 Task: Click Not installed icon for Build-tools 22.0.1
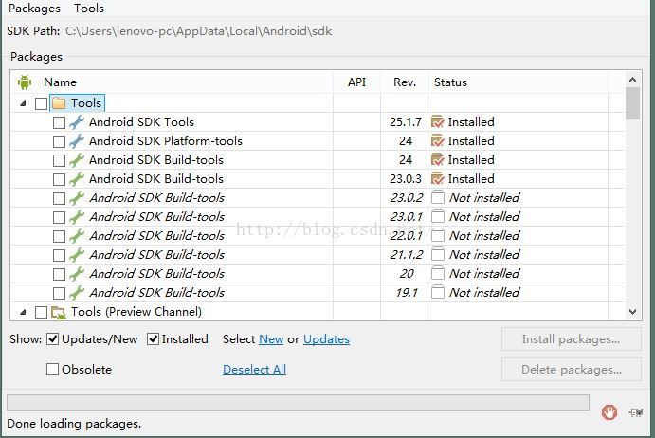click(437, 235)
